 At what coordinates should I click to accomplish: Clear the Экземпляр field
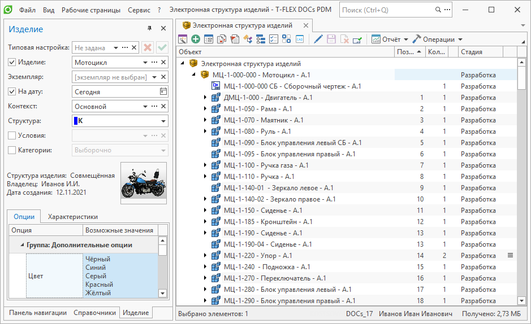coord(163,77)
